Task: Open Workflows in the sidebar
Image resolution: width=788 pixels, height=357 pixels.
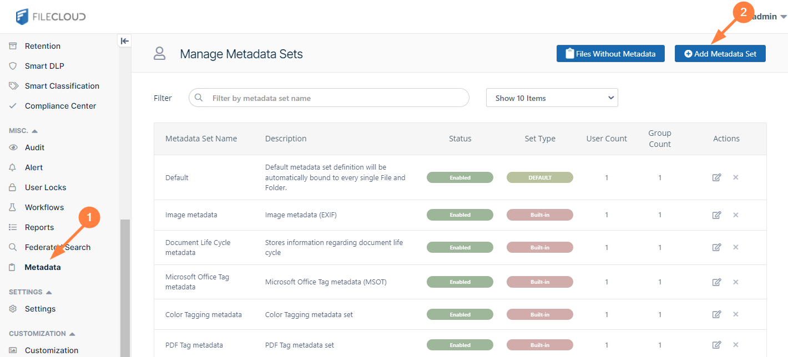Action: point(44,207)
